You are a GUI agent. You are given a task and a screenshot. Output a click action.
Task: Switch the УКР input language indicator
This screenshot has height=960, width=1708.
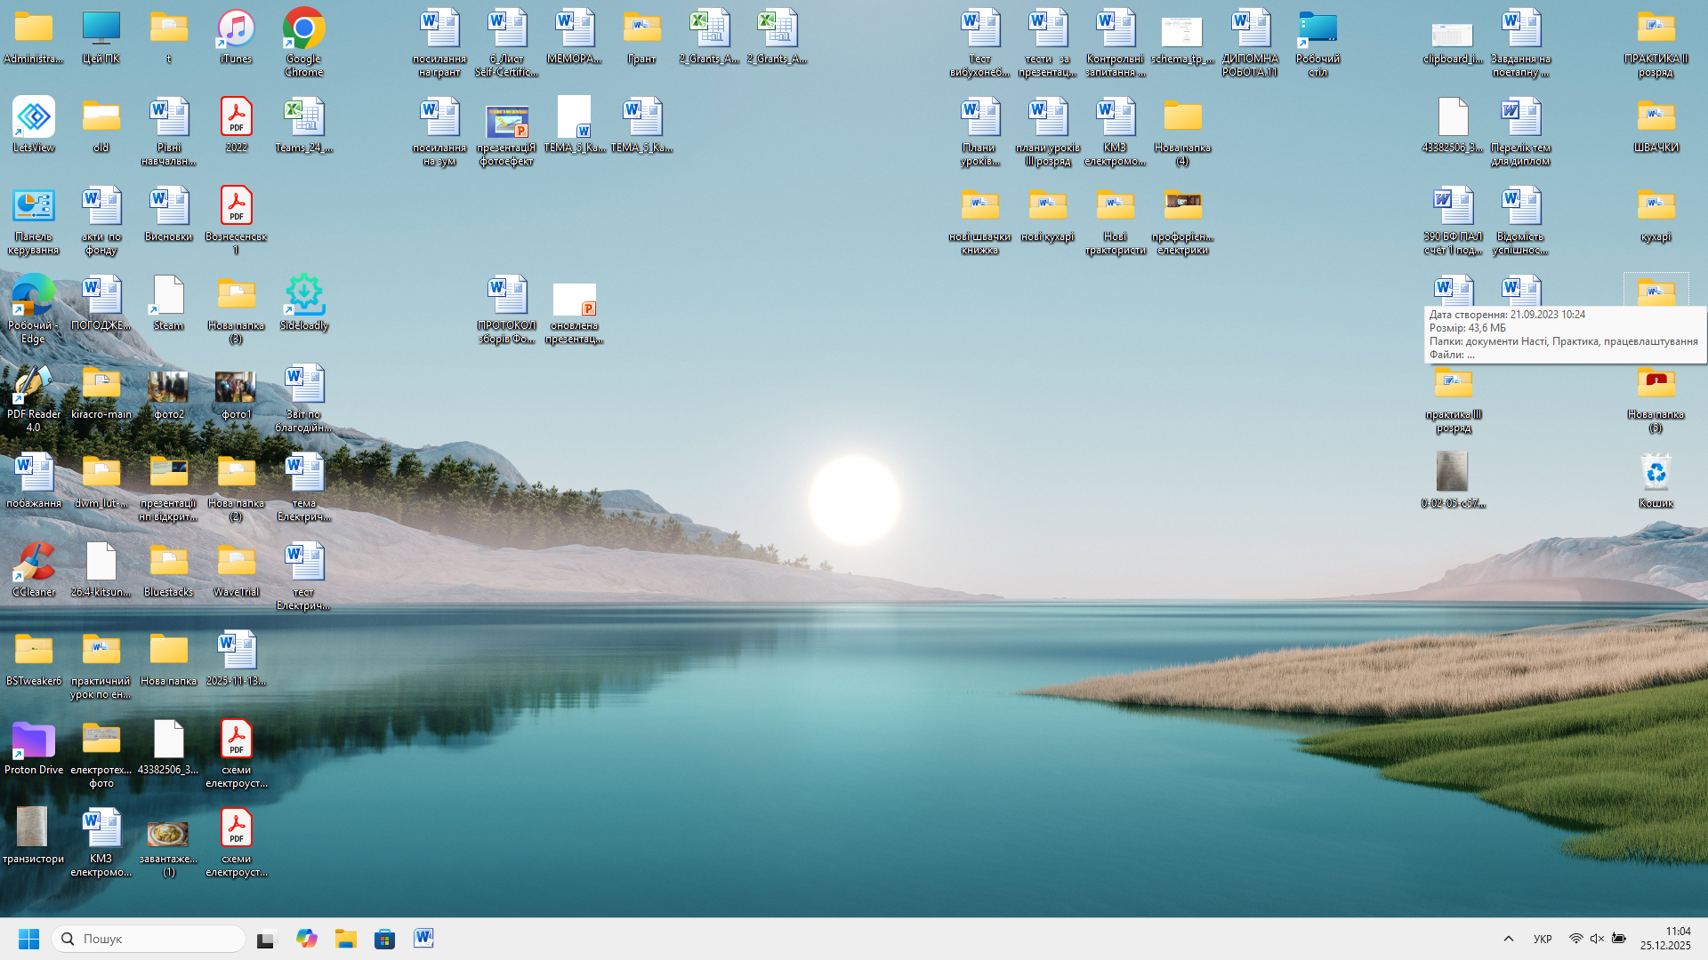pos(1543,939)
